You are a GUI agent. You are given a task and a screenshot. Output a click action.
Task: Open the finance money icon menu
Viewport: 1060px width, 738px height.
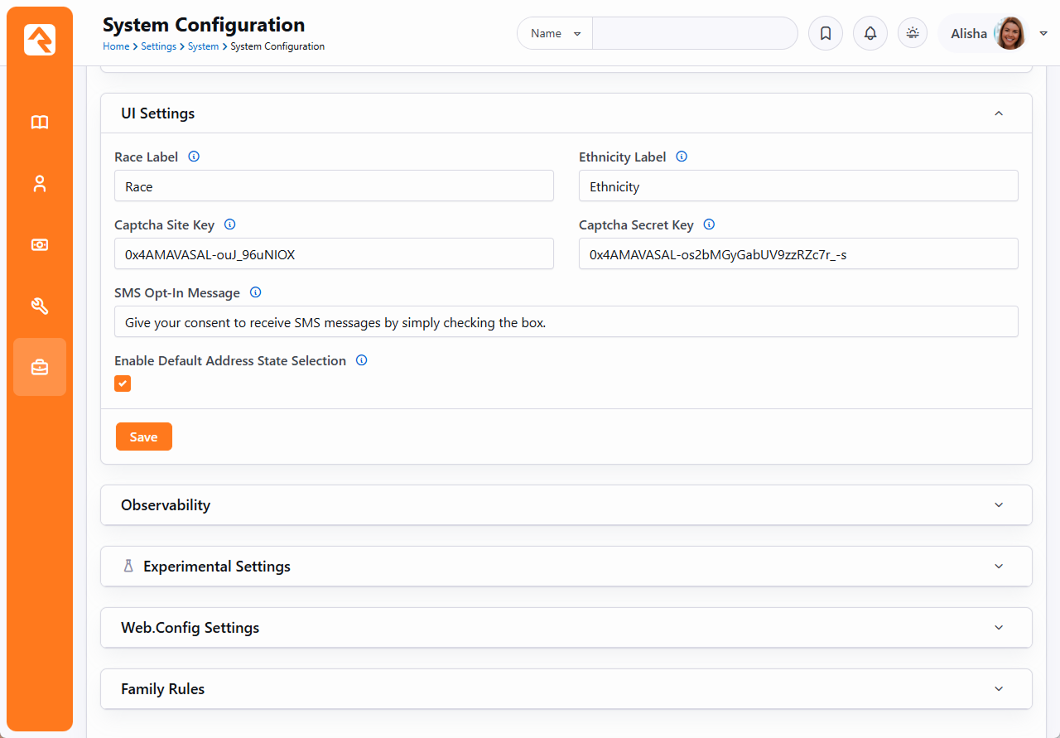tap(40, 245)
